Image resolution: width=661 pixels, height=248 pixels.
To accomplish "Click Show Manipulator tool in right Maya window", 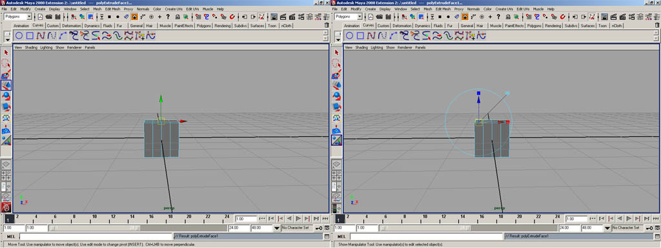I will 336,140.
